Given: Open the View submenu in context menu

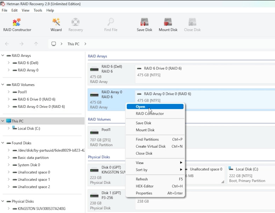Looking at the screenshot, I should click(x=155, y=163).
